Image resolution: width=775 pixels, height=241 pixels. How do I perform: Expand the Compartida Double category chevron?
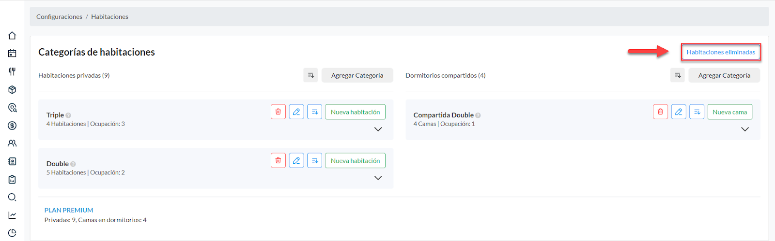click(x=745, y=129)
